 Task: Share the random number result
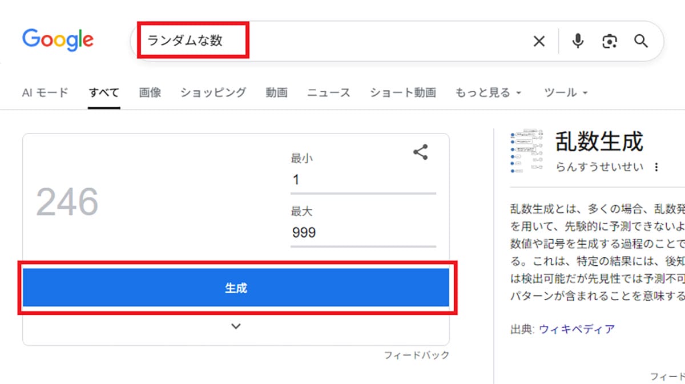point(420,151)
